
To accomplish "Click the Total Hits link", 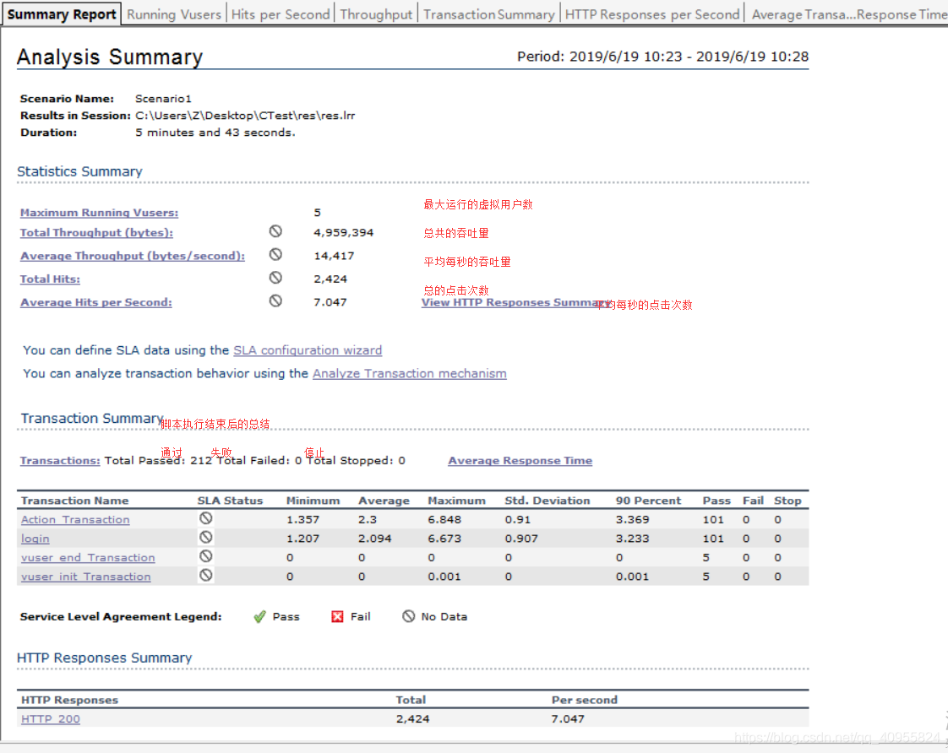I will pyautogui.click(x=50, y=279).
